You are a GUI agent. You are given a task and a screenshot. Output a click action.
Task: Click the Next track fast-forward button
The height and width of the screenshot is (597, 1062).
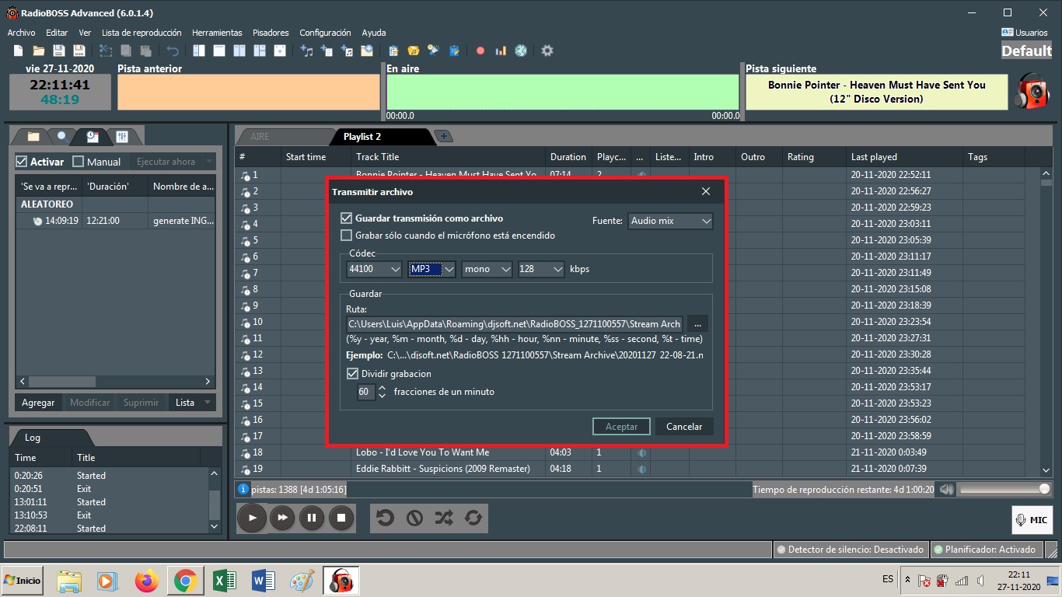pyautogui.click(x=282, y=518)
